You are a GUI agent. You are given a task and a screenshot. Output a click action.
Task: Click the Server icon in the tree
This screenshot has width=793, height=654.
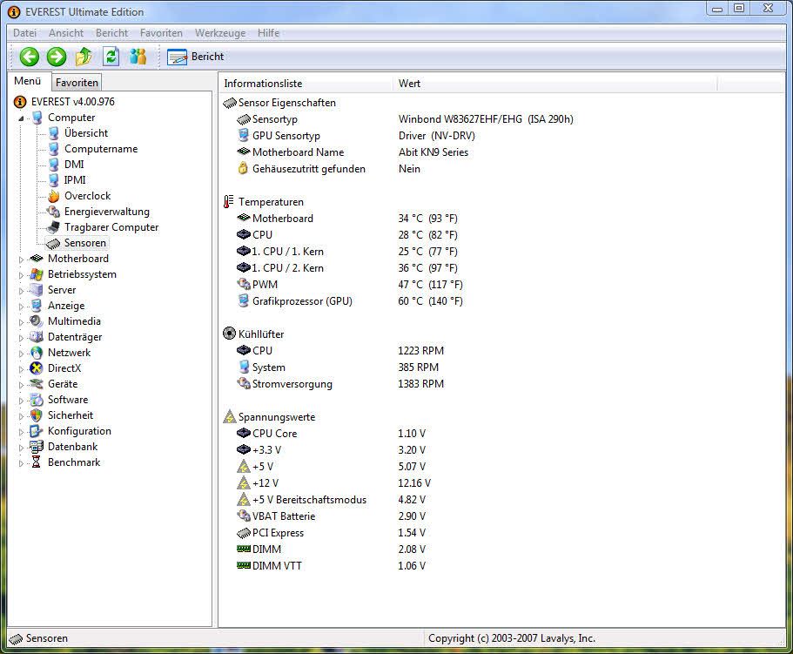37,290
